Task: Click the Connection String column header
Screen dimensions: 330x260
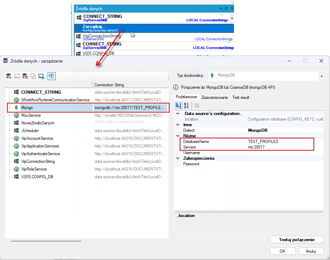Action: [x=130, y=85]
